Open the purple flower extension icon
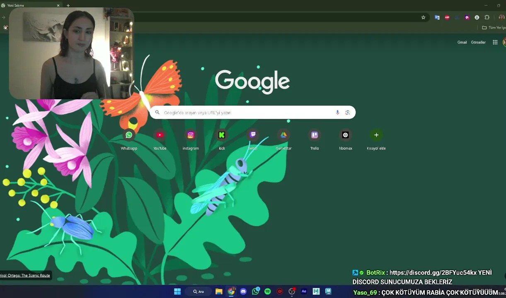This screenshot has height=298, width=506. [467, 17]
